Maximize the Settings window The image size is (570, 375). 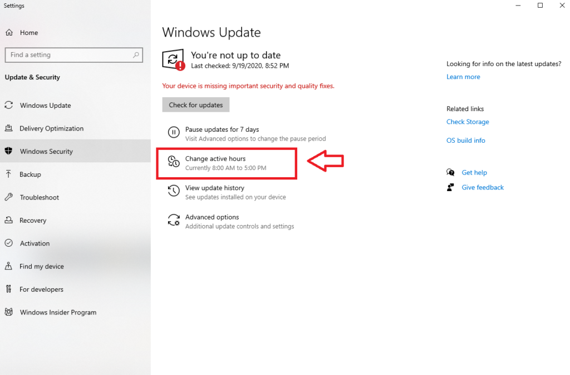tap(540, 6)
